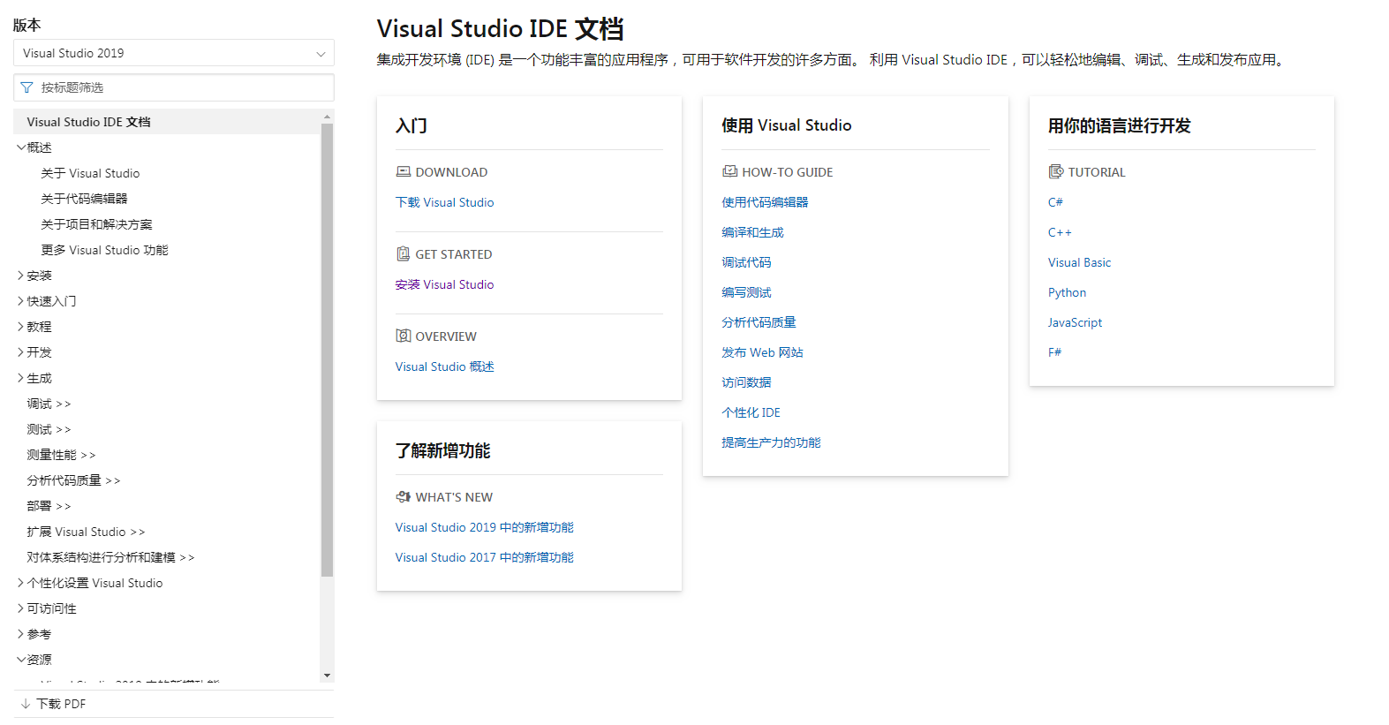The image size is (1389, 725).
Task: Click the 下载 Visual Studio link
Action: pyautogui.click(x=444, y=202)
